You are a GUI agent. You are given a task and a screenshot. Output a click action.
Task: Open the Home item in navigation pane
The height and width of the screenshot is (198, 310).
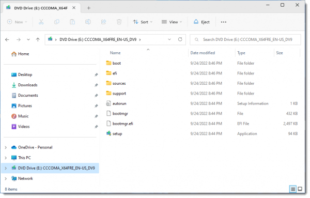[x=20, y=54]
